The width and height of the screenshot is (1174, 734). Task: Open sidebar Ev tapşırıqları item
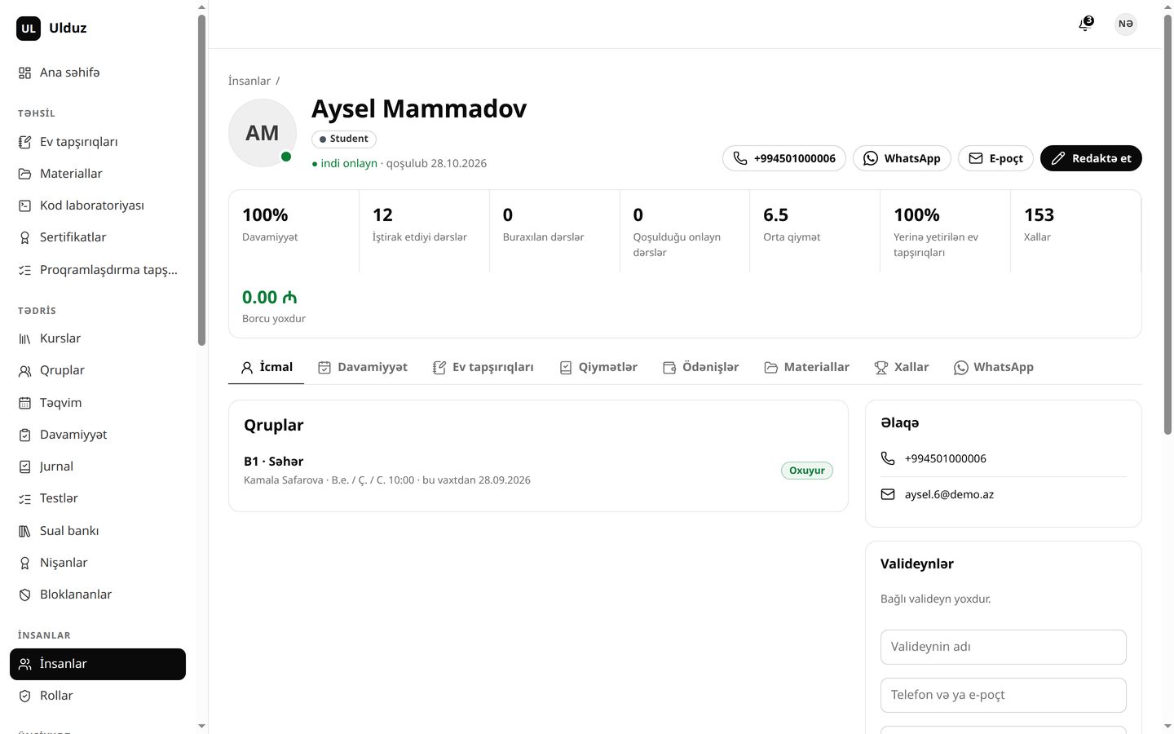tap(98, 142)
